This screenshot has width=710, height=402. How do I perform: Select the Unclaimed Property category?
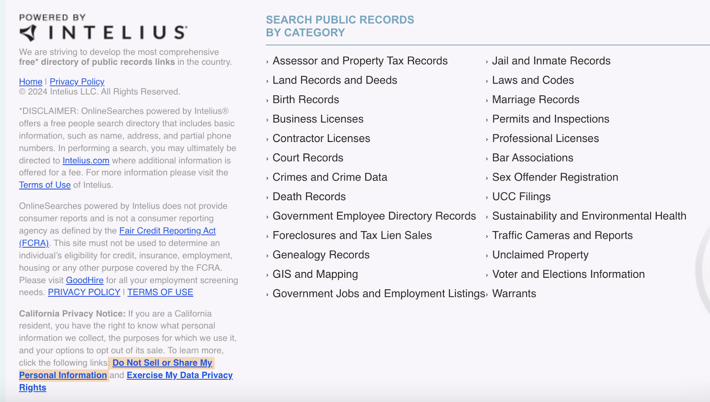click(540, 255)
